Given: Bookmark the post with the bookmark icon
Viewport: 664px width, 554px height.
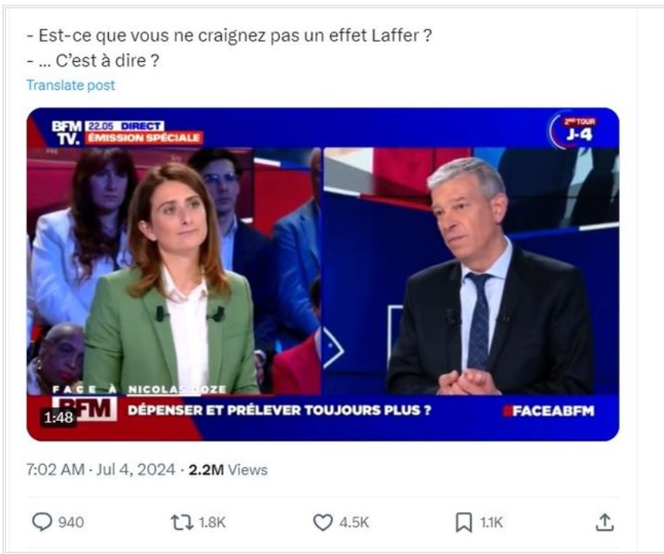Looking at the screenshot, I should pyautogui.click(x=464, y=522).
